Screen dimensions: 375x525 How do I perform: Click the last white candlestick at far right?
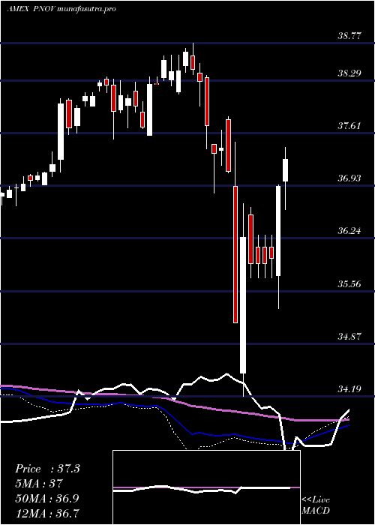click(285, 170)
